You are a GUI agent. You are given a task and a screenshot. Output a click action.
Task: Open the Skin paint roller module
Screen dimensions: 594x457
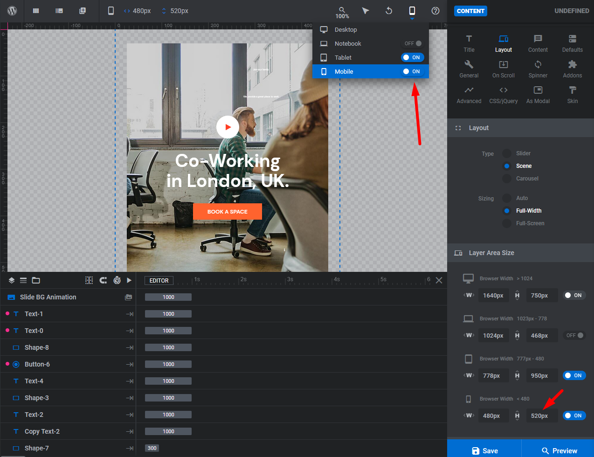pos(573,95)
